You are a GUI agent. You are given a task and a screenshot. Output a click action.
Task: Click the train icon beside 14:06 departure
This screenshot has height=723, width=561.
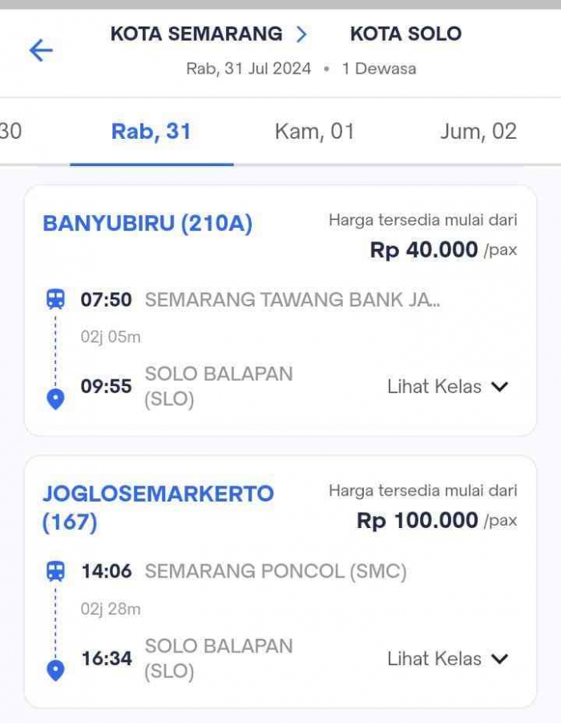54,572
